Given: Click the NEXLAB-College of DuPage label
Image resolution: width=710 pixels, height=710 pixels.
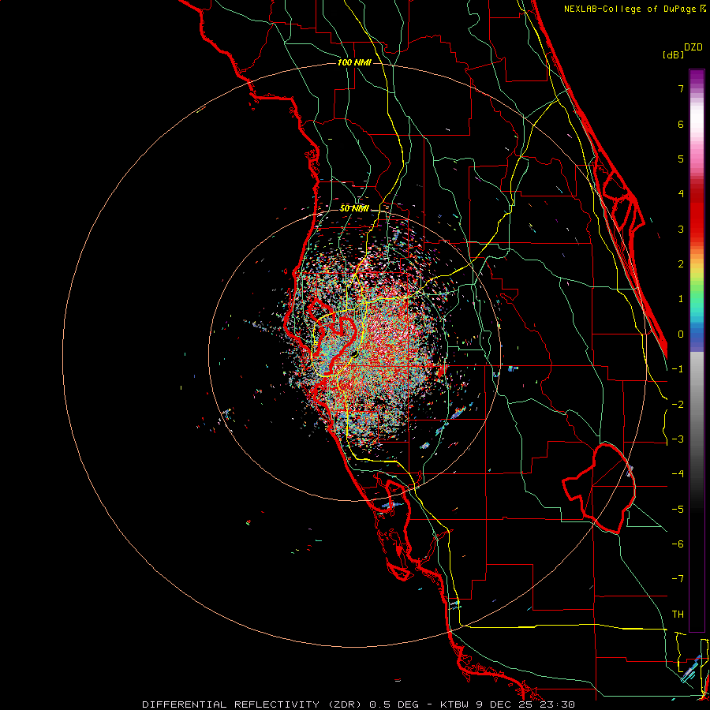Looking at the screenshot, I should [630, 9].
